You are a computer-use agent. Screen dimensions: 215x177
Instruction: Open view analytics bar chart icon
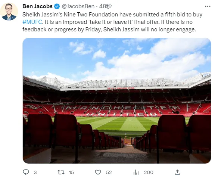[136, 172]
